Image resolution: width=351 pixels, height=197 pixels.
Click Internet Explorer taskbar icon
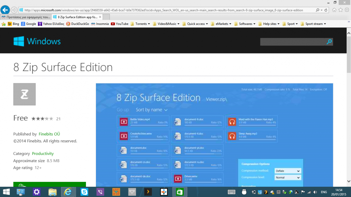(x=68, y=192)
